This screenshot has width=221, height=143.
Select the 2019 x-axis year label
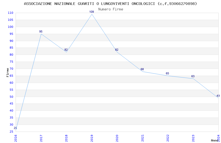point(92,138)
